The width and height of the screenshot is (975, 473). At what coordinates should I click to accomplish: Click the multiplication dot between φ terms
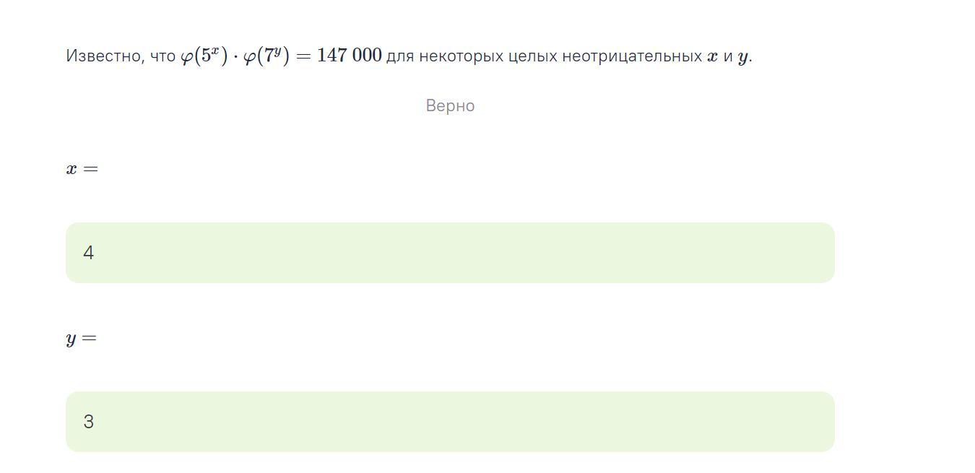click(235, 56)
